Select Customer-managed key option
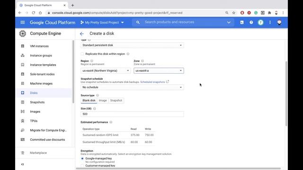The width and height of the screenshot is (303, 170). pos(82,166)
